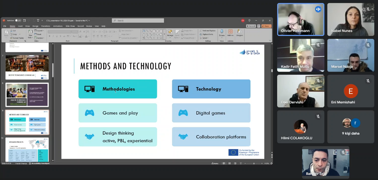This screenshot has width=378, height=180.
Task: Switch to the Slide Show tab
Action: 70,26
